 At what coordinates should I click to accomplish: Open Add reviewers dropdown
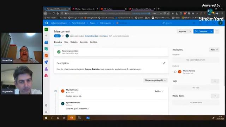[x=214, y=50]
